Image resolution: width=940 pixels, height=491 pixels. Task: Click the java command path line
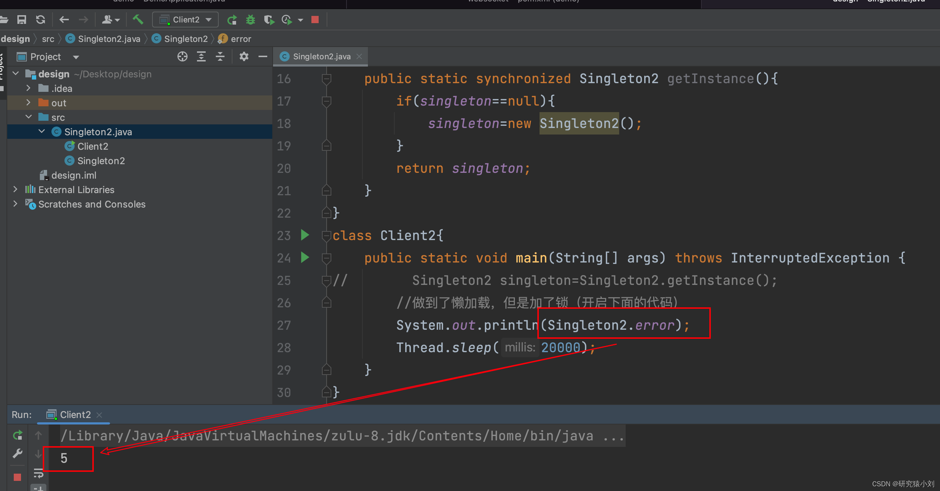(x=342, y=436)
